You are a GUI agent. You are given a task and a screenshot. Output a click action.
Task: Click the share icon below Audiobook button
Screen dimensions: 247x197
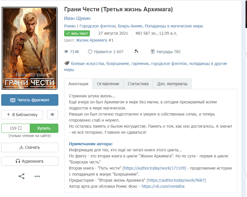(x=22, y=176)
